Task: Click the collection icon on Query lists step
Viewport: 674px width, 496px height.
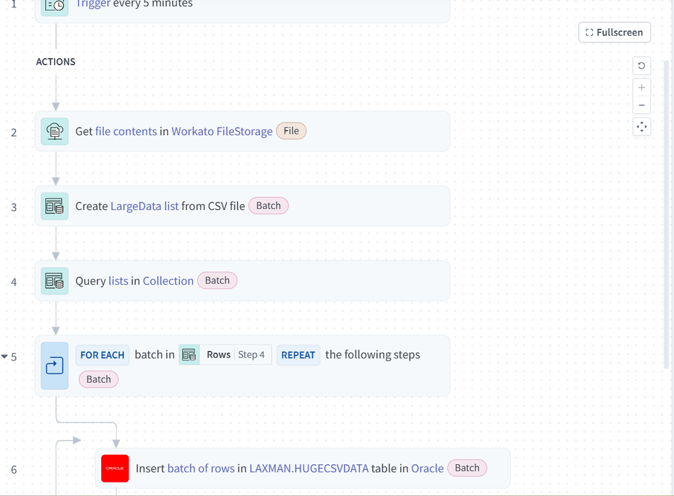Action: tap(55, 281)
